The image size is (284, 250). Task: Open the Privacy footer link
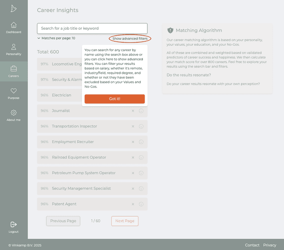pyautogui.click(x=269, y=245)
